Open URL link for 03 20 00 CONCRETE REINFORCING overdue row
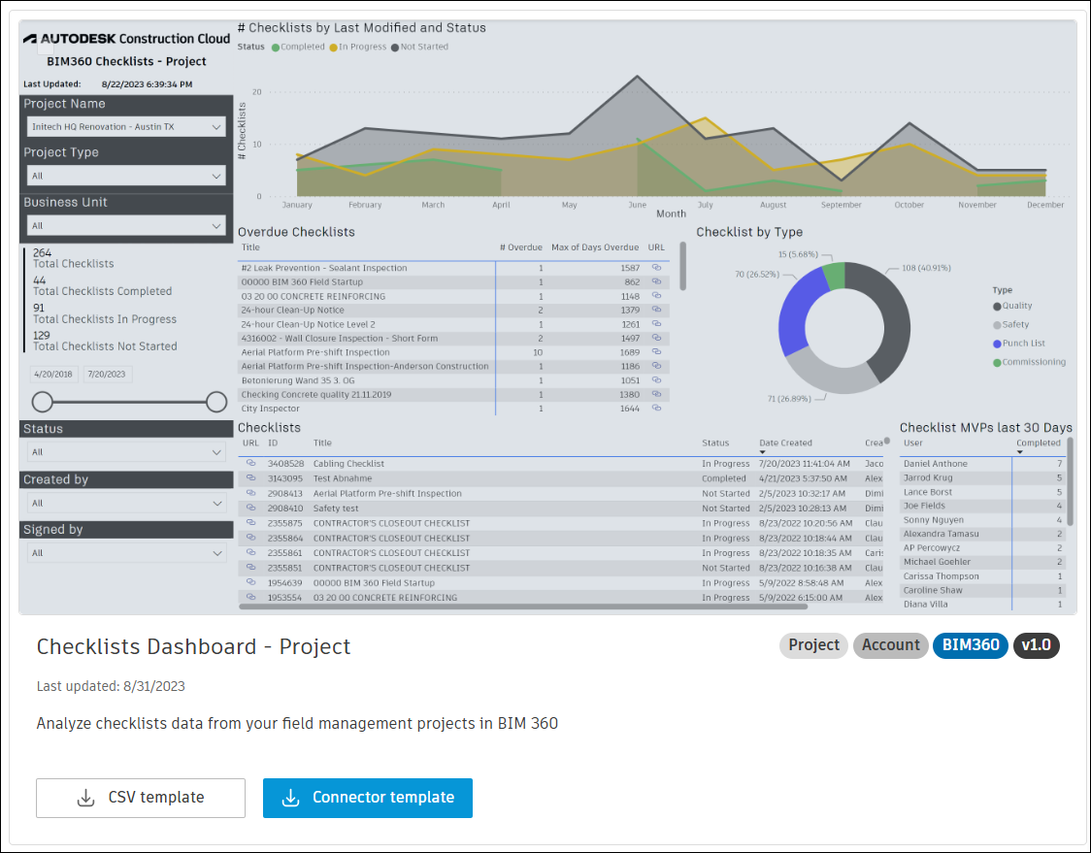This screenshot has width=1091, height=853. [656, 296]
